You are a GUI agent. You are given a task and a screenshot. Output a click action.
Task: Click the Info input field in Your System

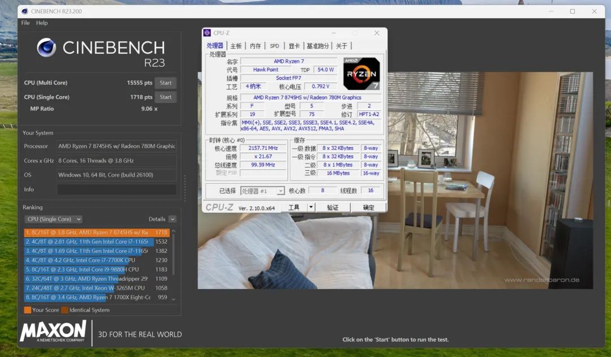117,190
